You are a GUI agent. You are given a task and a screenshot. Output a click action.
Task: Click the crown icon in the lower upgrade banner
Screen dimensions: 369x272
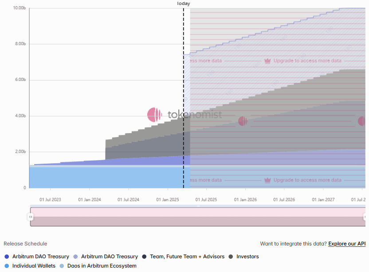[x=267, y=180]
